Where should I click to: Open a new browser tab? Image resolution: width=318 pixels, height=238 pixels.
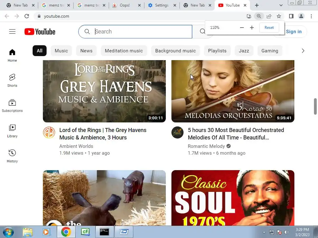tap(257, 6)
